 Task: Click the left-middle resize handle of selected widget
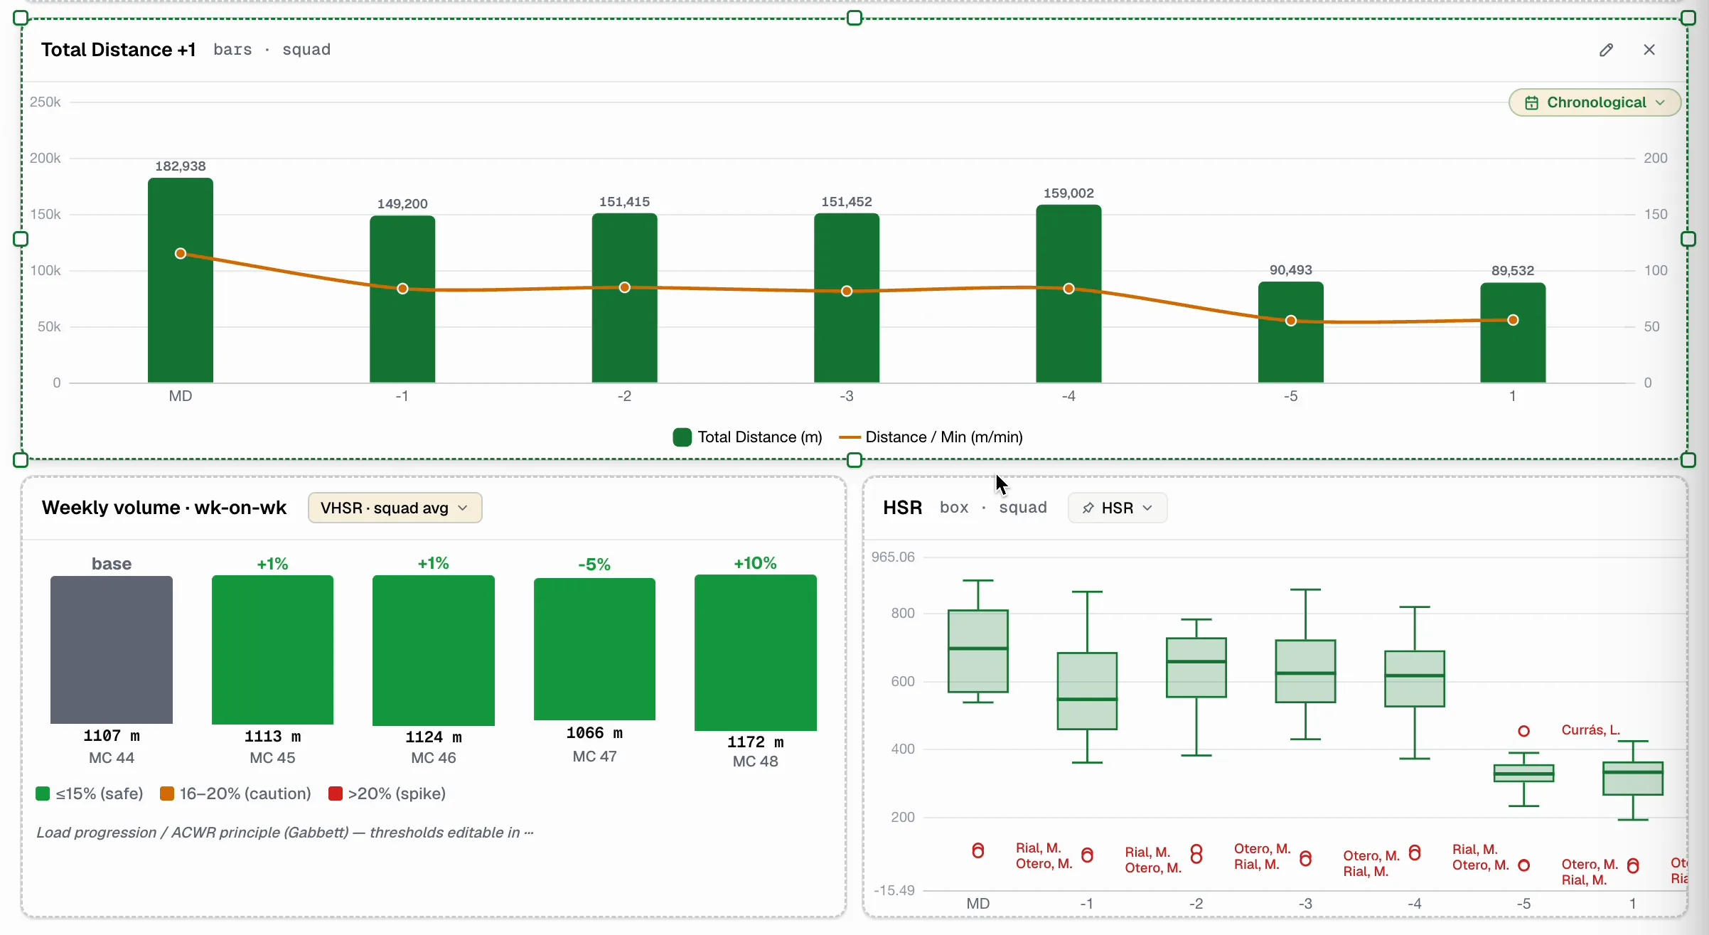21,239
